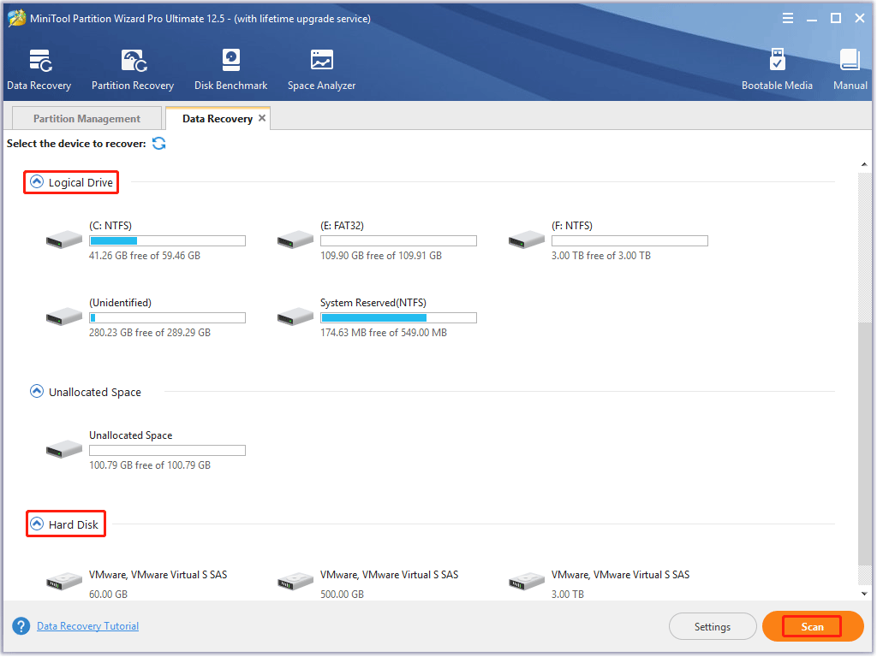This screenshot has height=657, width=877.
Task: Open the Bootable Media builder
Action: click(777, 70)
